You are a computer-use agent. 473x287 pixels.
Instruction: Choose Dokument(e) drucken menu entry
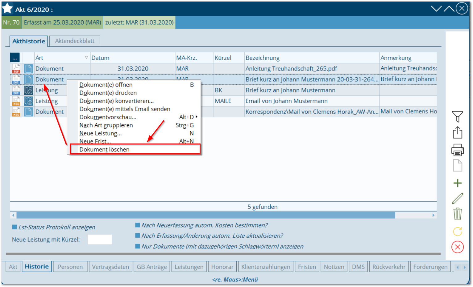point(135,93)
